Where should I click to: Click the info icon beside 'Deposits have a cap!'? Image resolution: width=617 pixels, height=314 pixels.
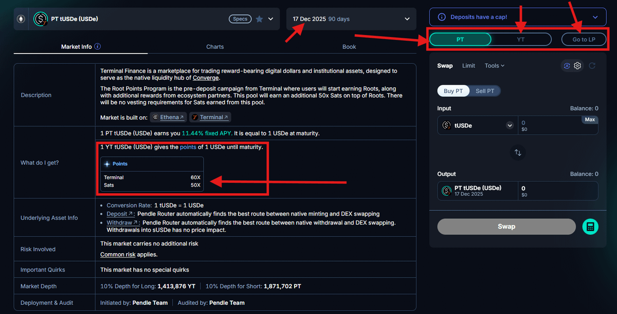coord(442,16)
